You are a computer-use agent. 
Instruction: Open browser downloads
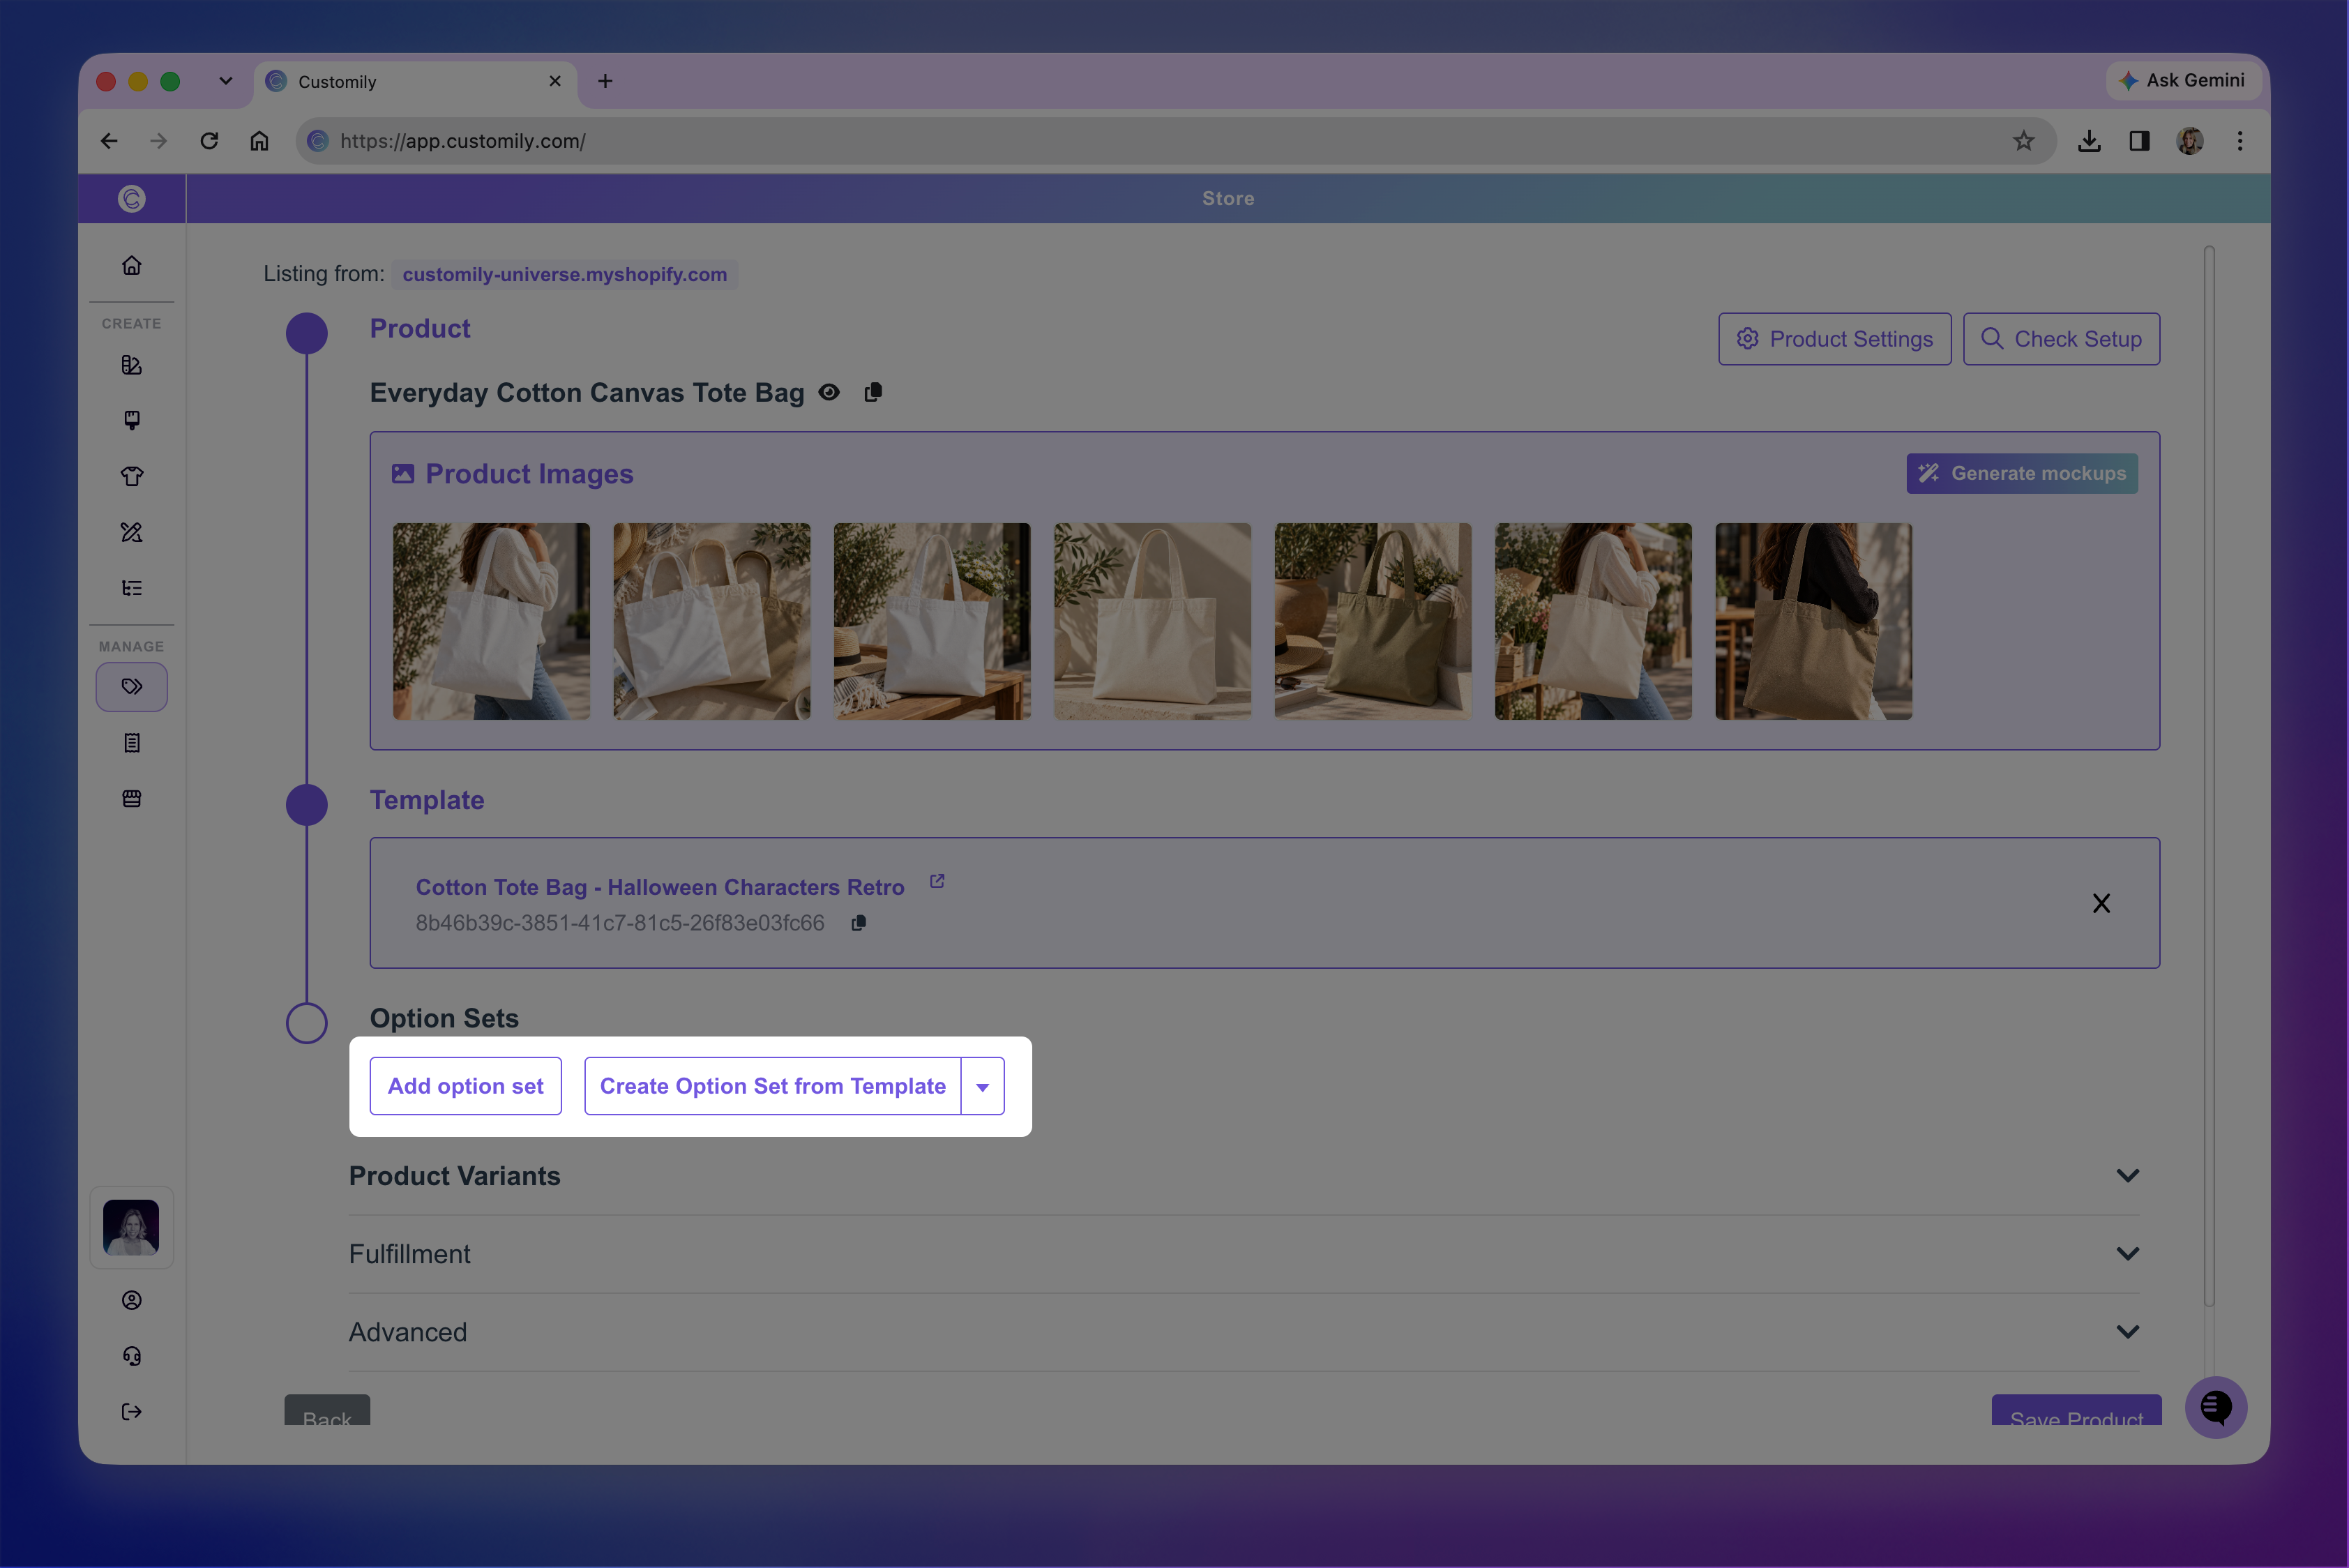(2089, 141)
